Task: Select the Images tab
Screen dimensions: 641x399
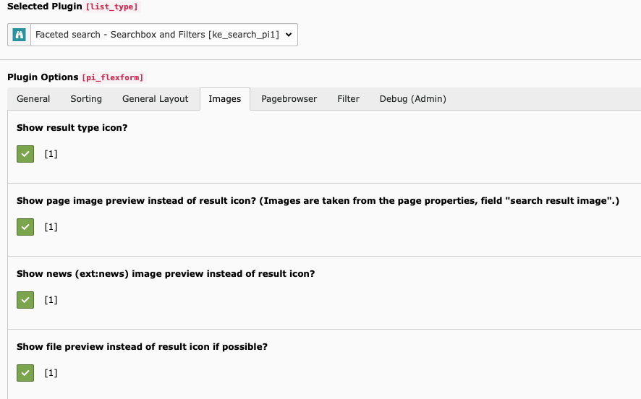Action: click(x=224, y=99)
